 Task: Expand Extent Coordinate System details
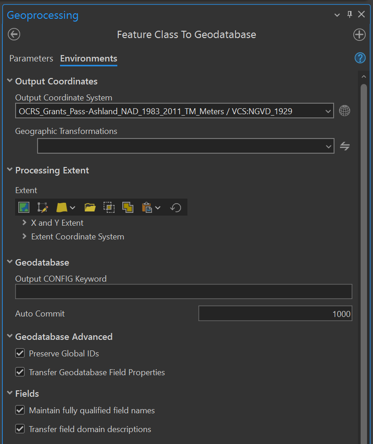click(24, 237)
